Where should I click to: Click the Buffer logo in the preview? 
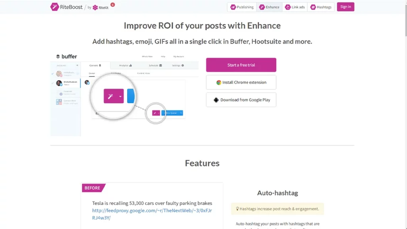click(x=66, y=56)
